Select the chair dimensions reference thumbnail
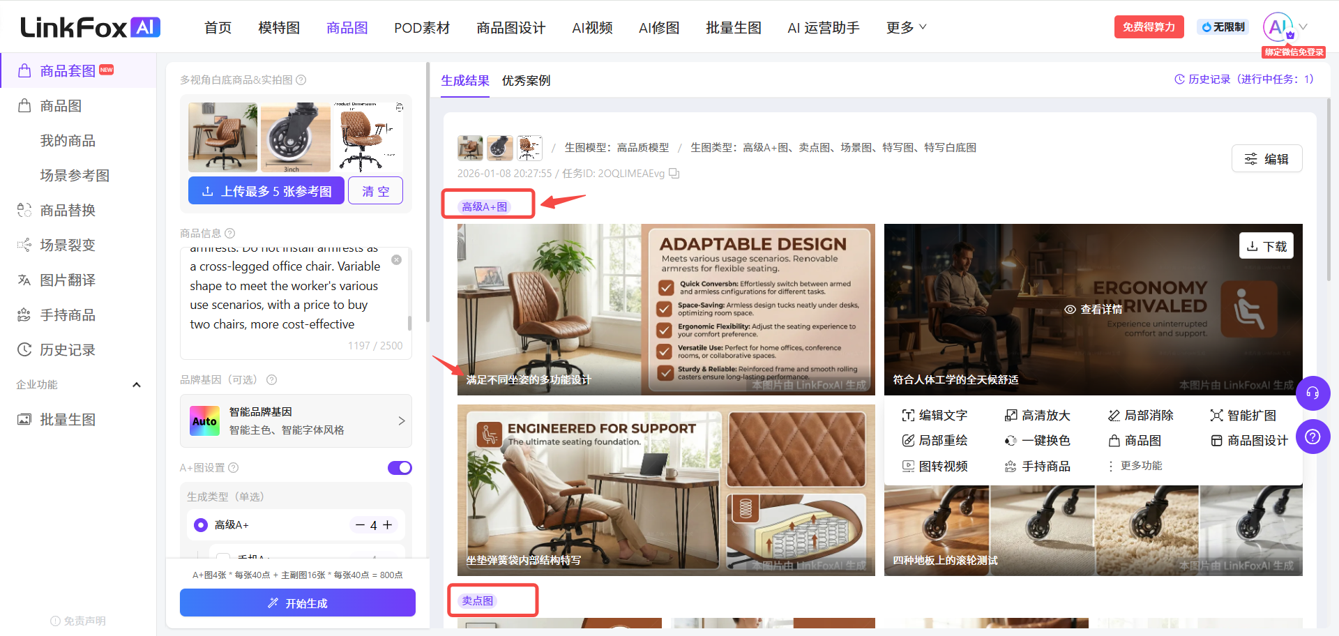 pos(368,137)
